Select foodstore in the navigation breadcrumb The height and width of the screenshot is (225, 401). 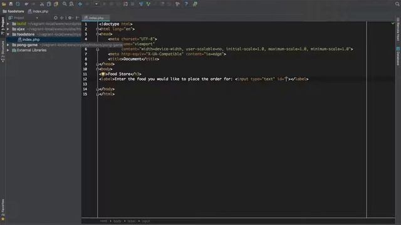13,11
